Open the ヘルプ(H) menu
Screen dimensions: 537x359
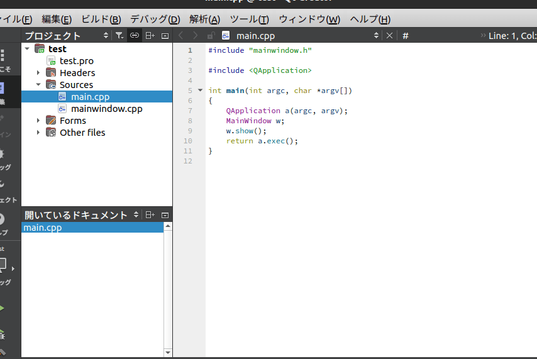[370, 19]
